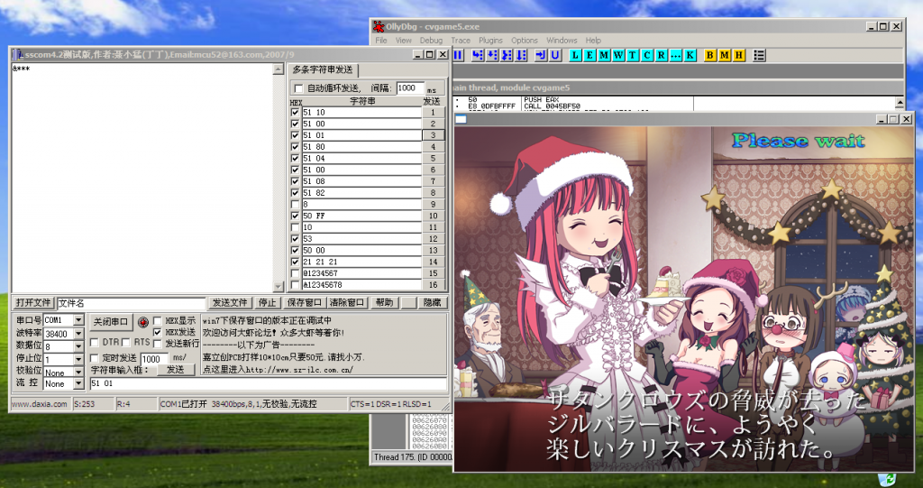Open the 波特率 38400 dropdown
The height and width of the screenshot is (488, 923).
click(79, 334)
